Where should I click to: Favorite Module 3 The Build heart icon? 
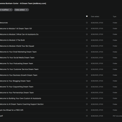point(87,40)
